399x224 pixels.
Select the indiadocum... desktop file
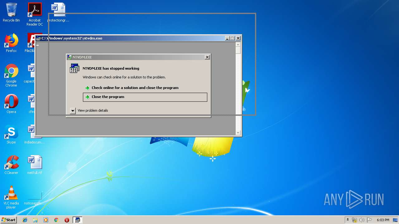(35, 134)
